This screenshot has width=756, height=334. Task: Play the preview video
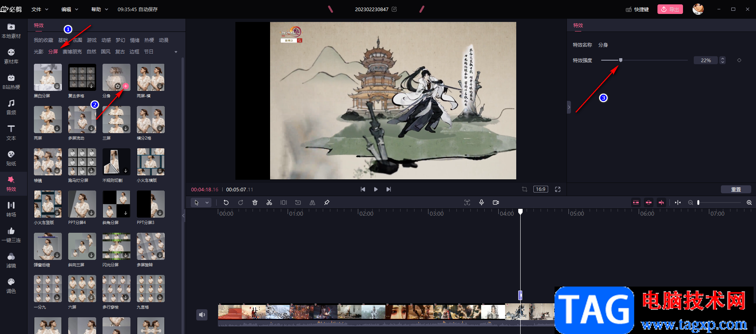[x=376, y=189]
